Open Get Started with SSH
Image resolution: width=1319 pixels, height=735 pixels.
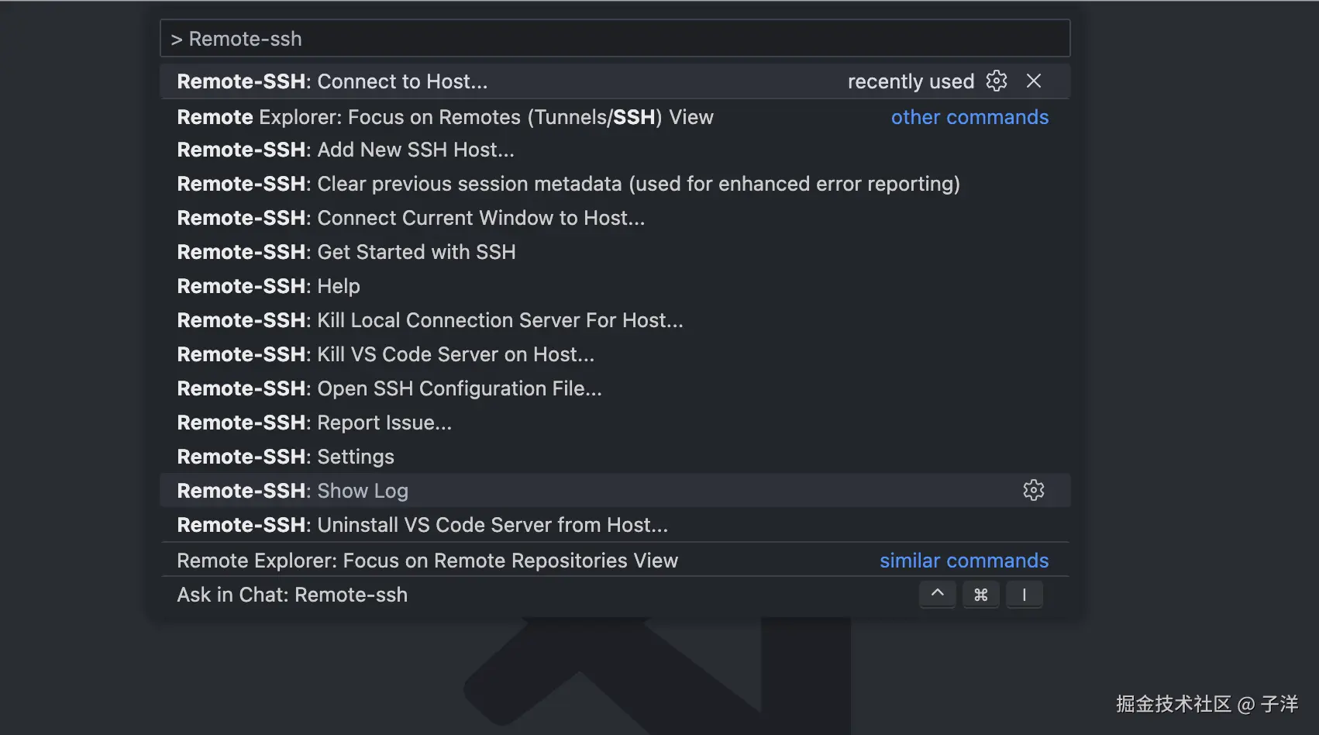coord(346,252)
